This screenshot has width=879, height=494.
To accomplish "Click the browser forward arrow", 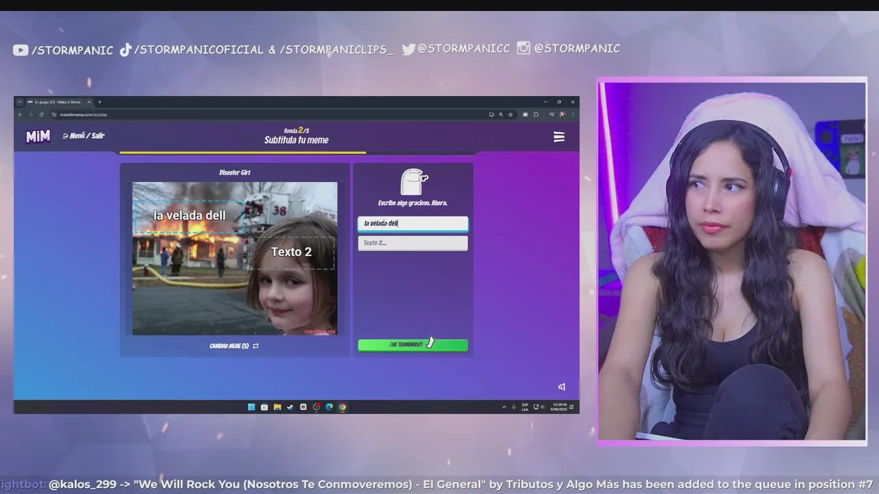I will (x=30, y=115).
